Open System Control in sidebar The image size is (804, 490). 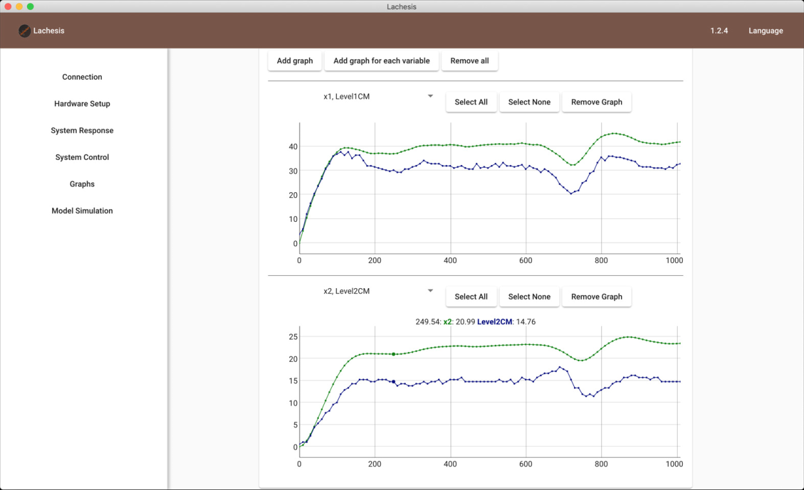(x=82, y=157)
